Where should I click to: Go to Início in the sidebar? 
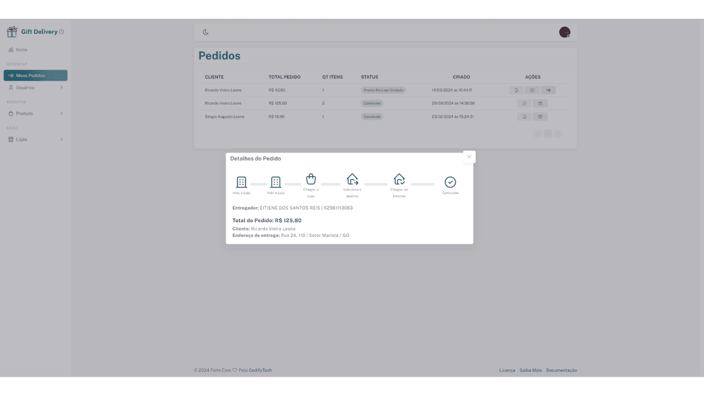coord(22,49)
